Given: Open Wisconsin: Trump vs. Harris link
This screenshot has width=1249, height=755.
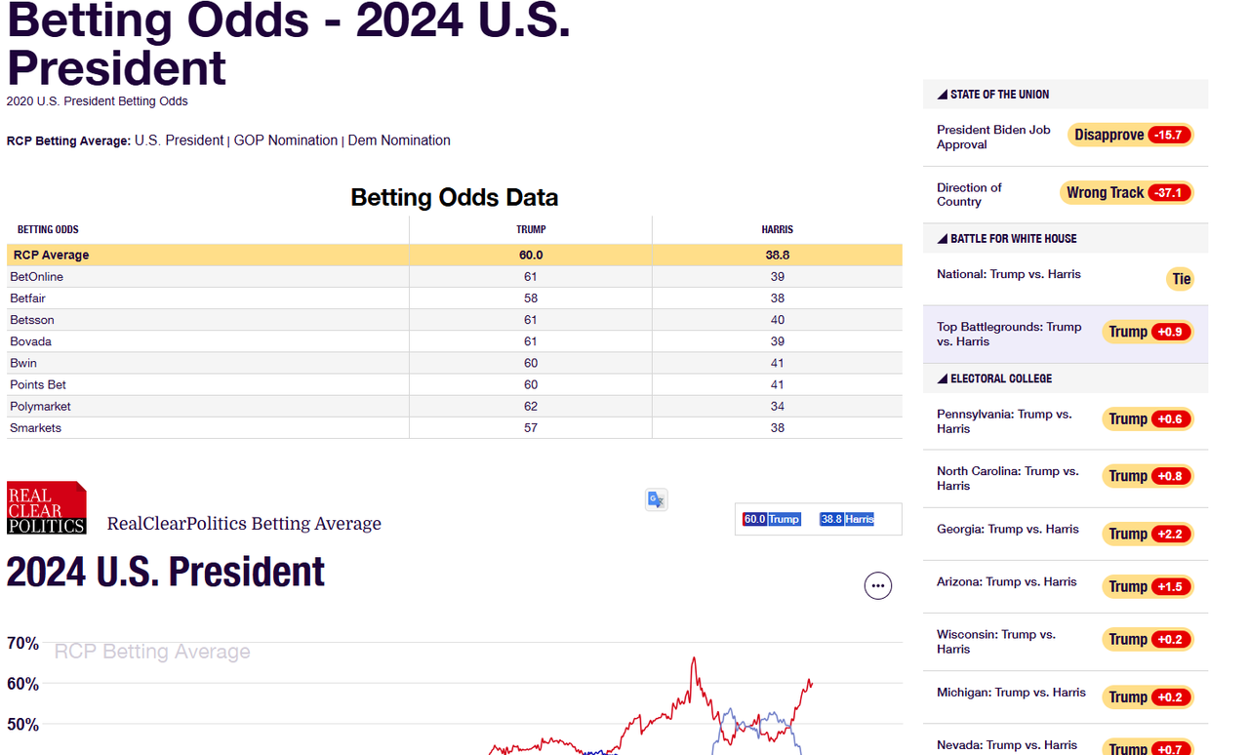Looking at the screenshot, I should pyautogui.click(x=996, y=641).
